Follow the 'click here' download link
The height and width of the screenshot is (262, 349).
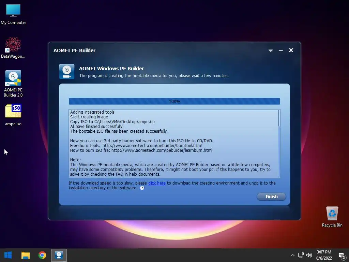[157, 183]
